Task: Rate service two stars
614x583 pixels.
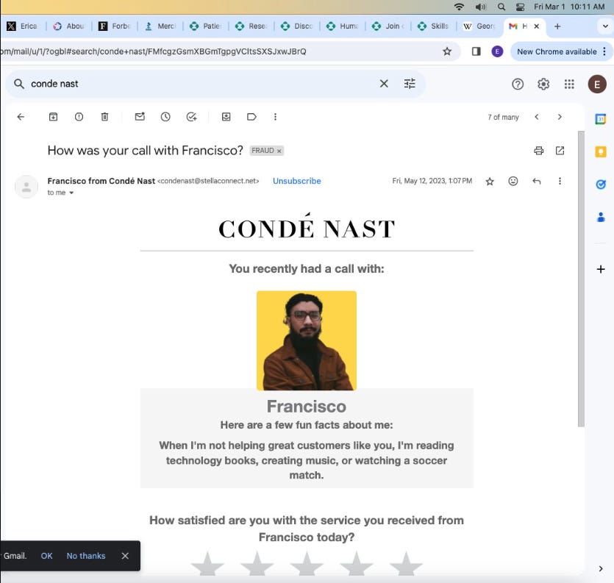Action: [257, 564]
